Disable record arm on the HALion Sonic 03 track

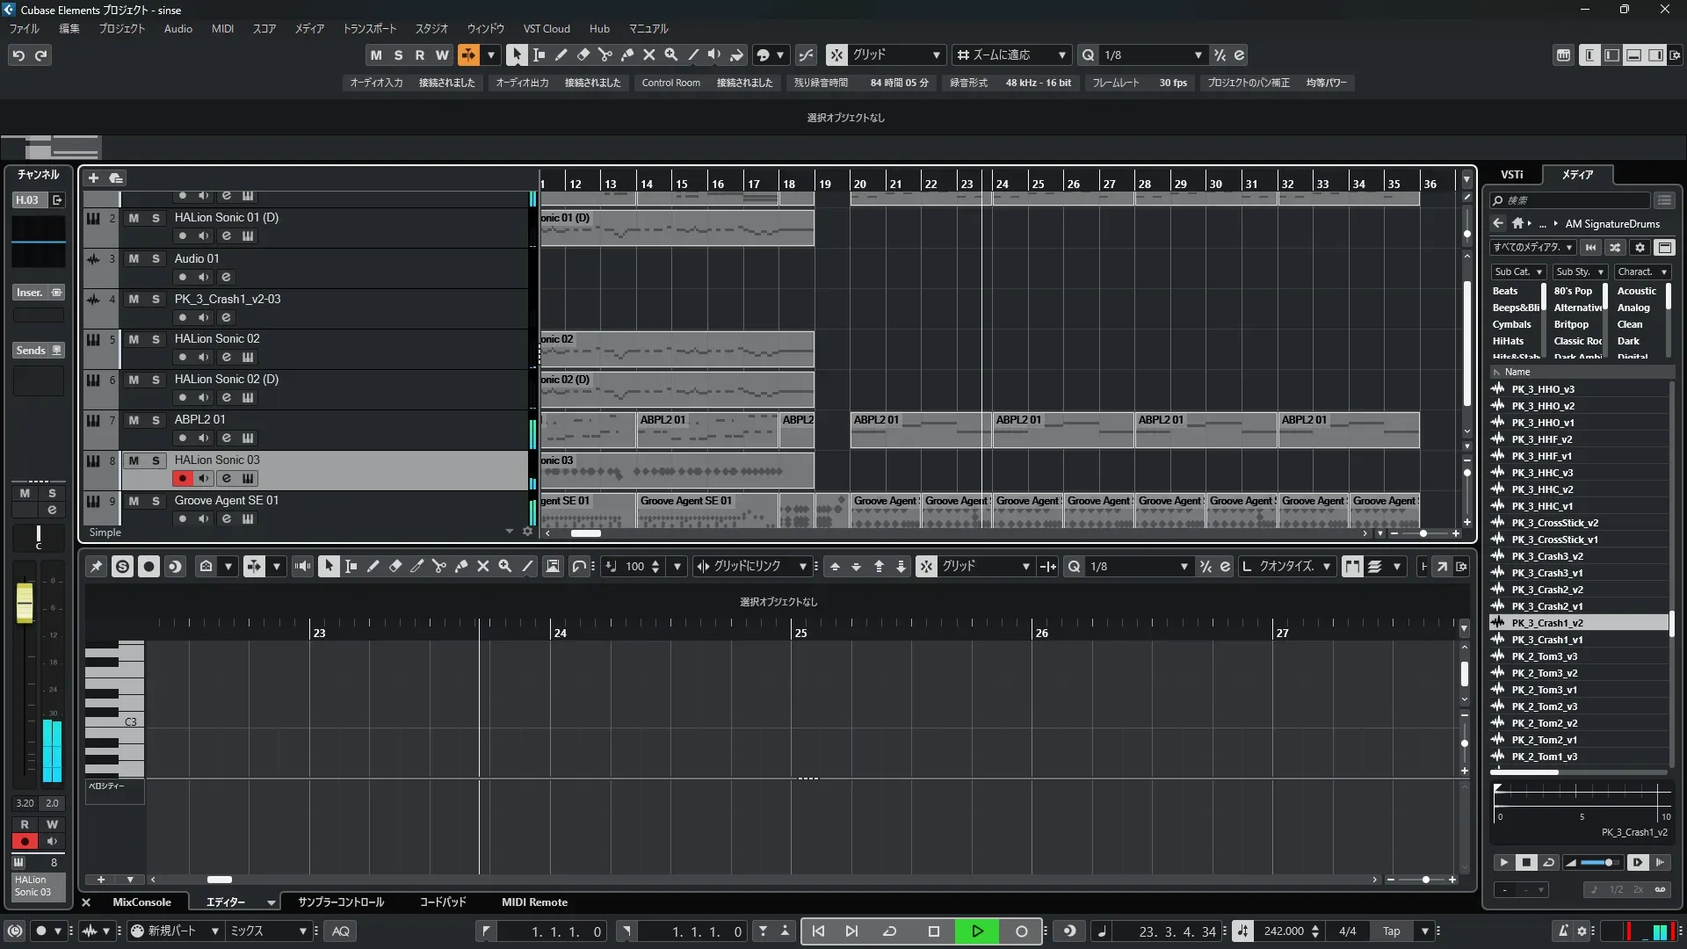[x=182, y=479]
